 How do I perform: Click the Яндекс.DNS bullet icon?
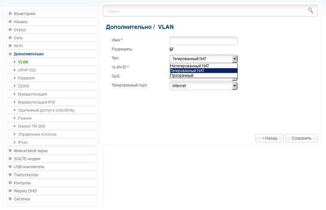tap(10, 191)
